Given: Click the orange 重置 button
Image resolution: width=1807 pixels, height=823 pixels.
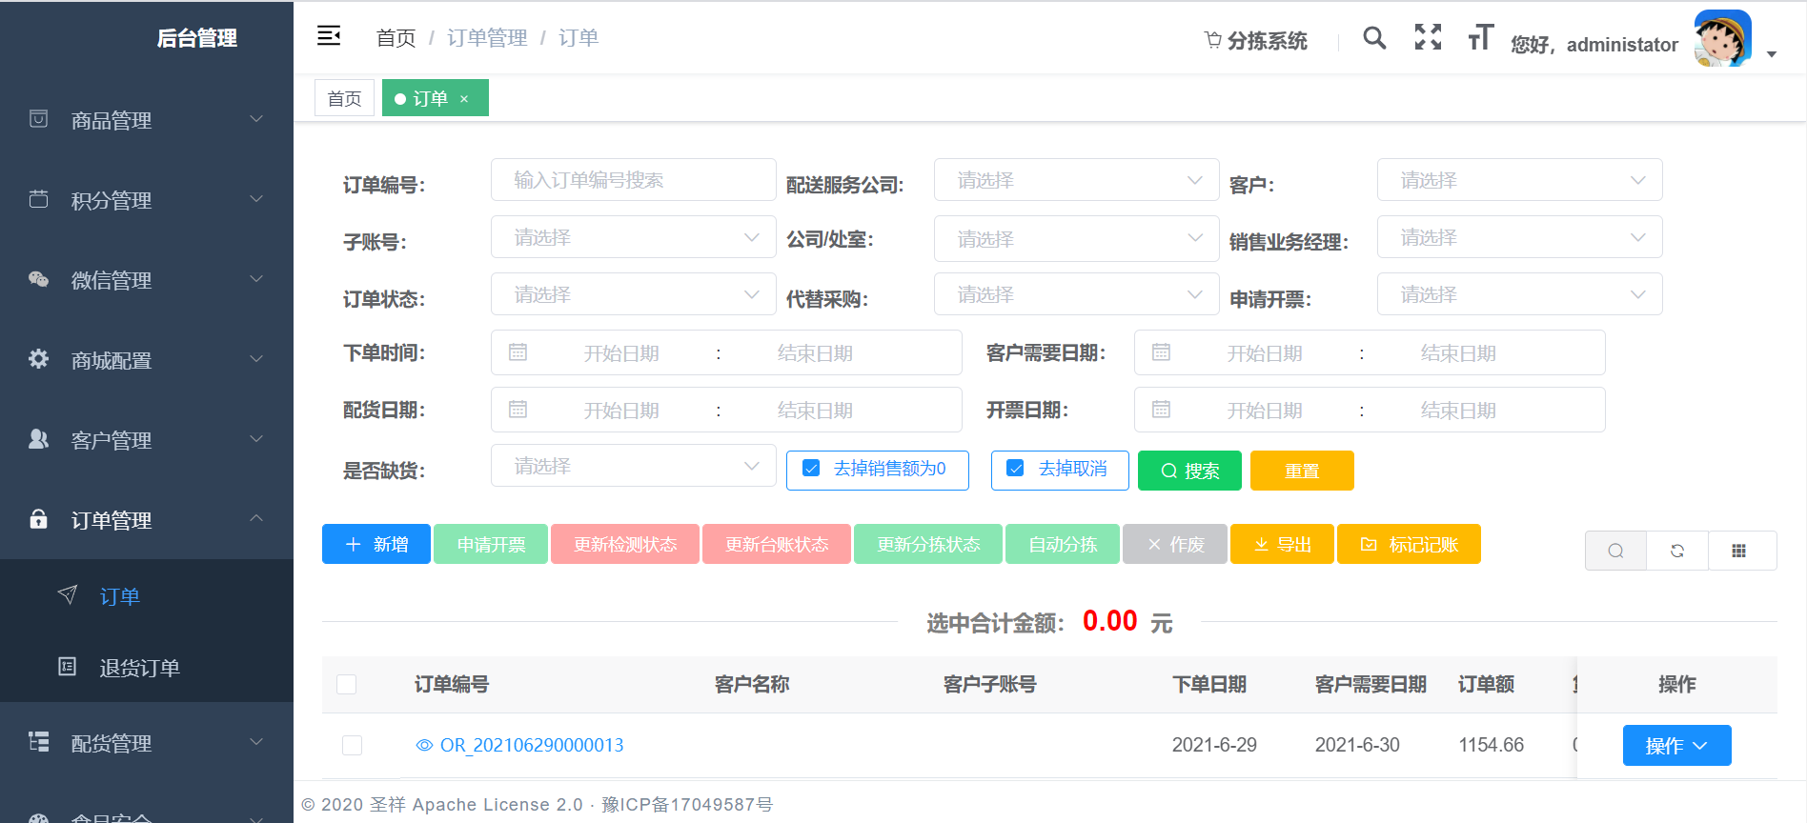Looking at the screenshot, I should pos(1302,471).
